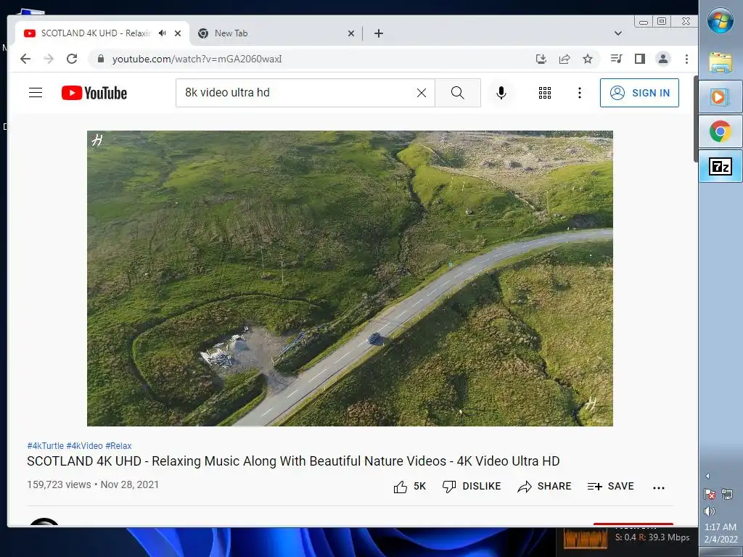Screen dimensions: 743x557
Task: Go to YouTube home via the logo
Action: coord(94,93)
